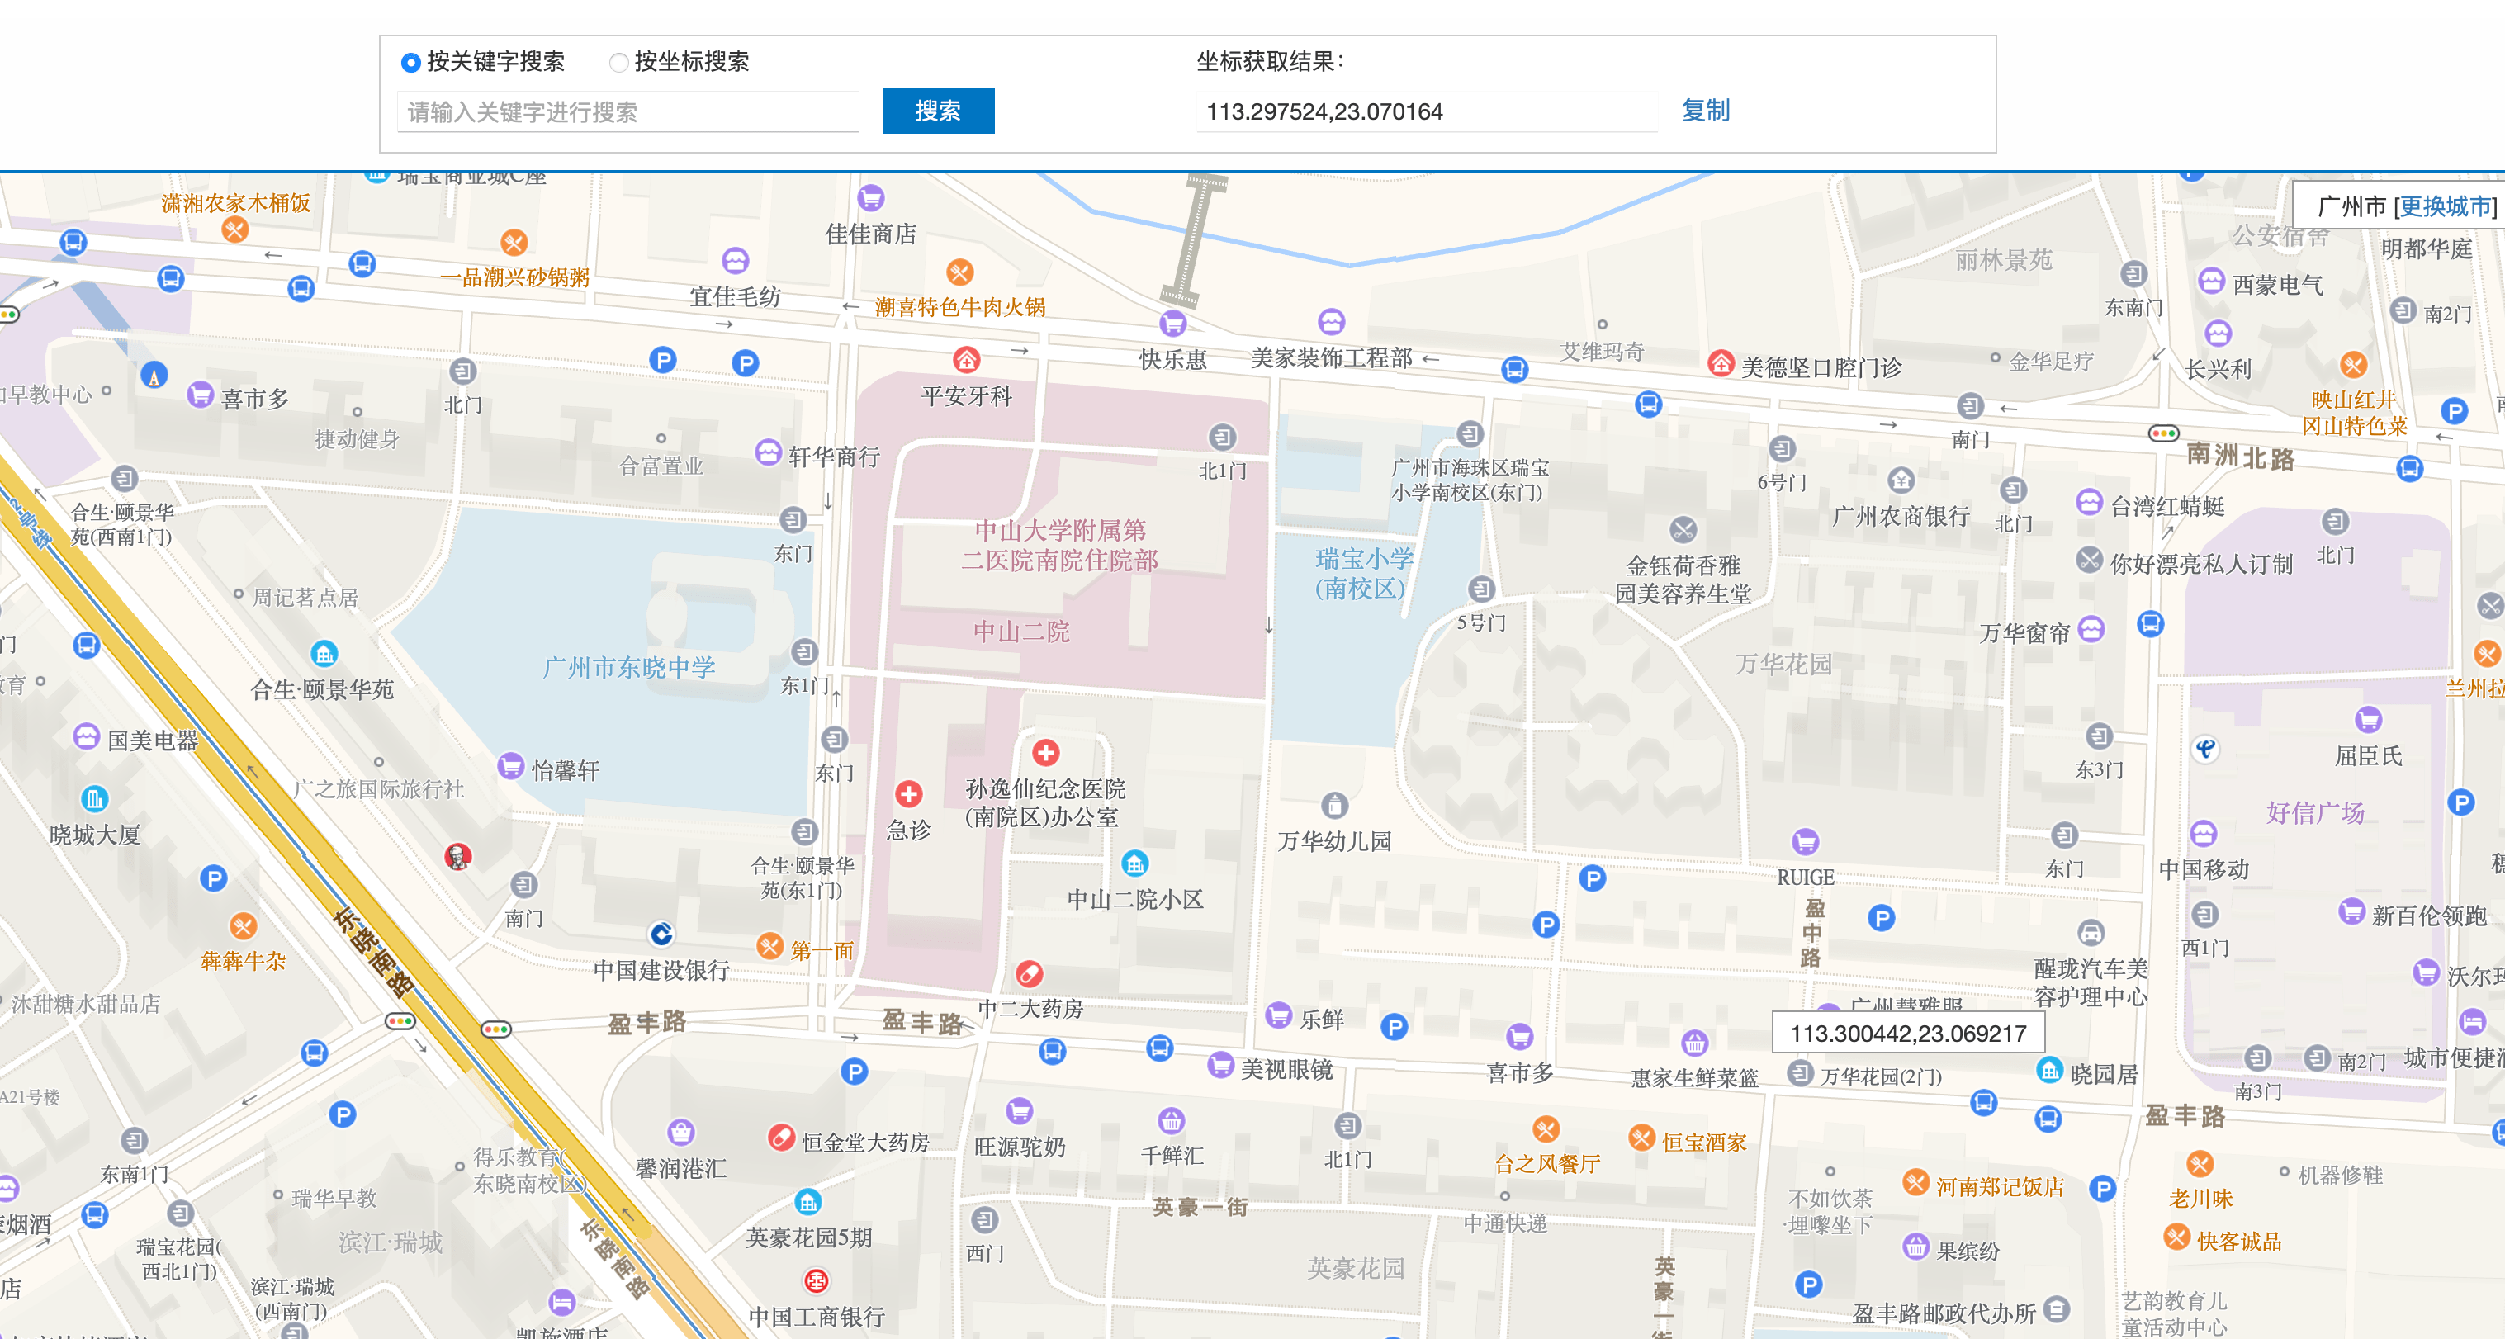2505x1339 pixels.
Task: Click the 中山二院小区 residential building icon
Action: click(1134, 863)
